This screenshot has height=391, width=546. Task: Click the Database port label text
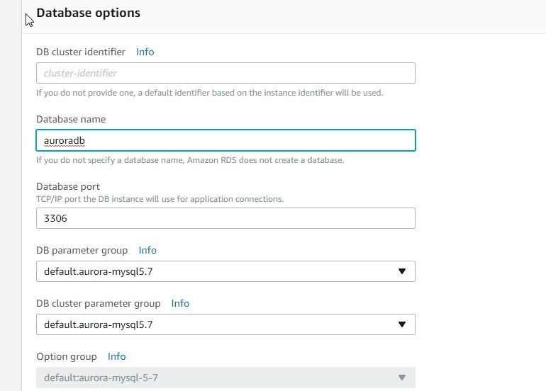point(68,187)
